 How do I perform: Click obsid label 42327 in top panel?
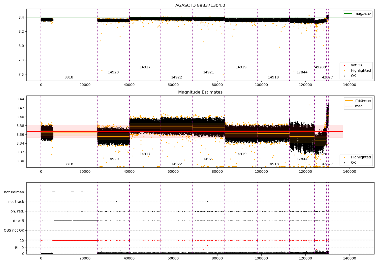(x=327, y=77)
